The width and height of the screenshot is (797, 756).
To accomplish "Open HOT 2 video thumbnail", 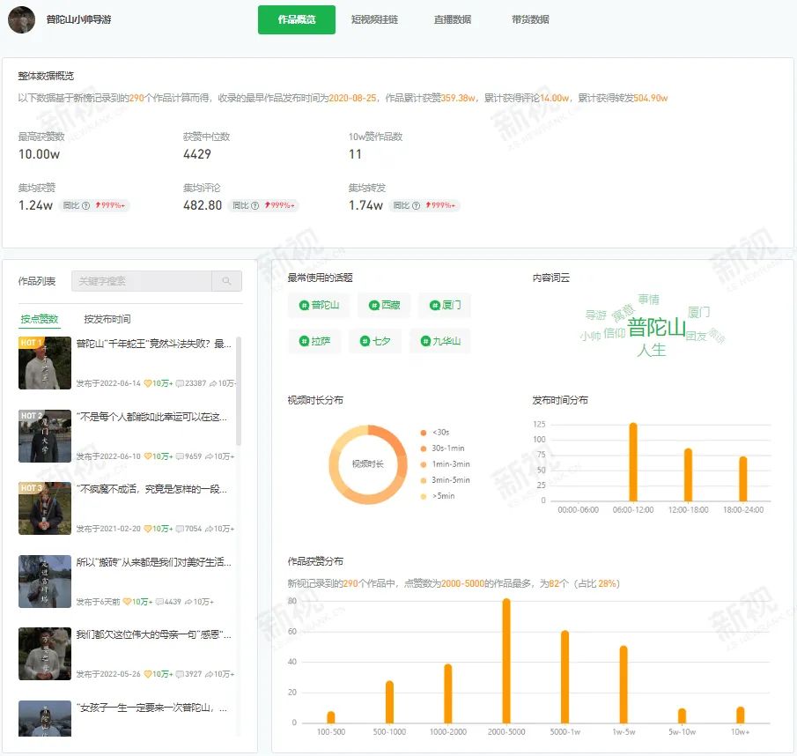I will click(x=45, y=436).
